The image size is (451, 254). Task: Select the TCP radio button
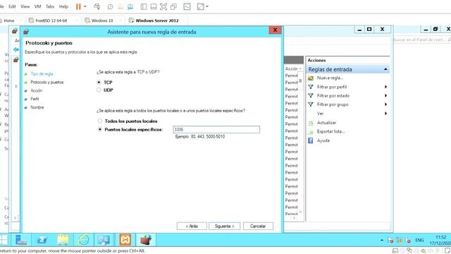[x=99, y=83]
